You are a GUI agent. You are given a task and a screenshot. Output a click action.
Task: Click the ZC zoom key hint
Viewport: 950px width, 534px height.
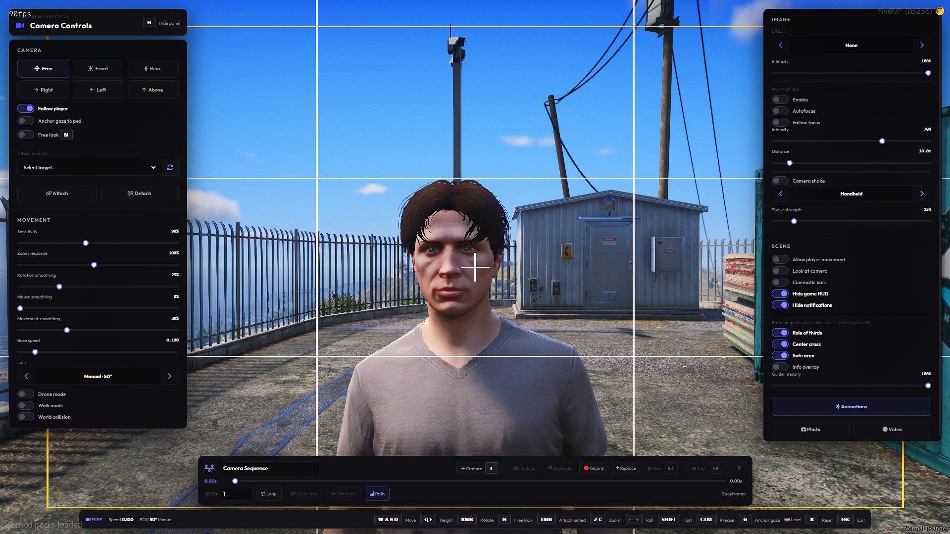tap(598, 520)
